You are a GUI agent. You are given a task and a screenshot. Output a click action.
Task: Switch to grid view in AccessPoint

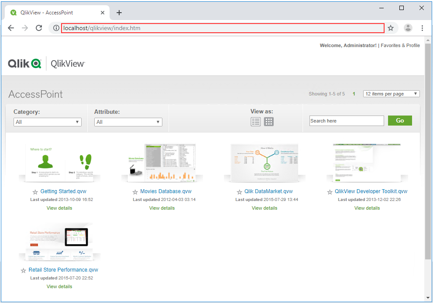[268, 121]
